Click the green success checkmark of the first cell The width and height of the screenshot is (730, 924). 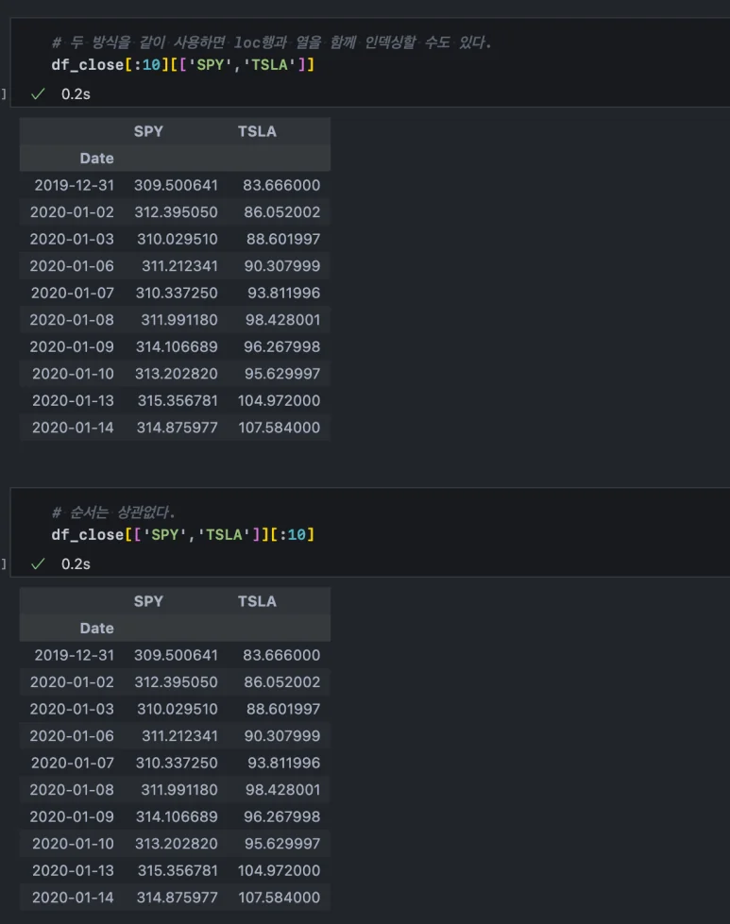coord(38,94)
